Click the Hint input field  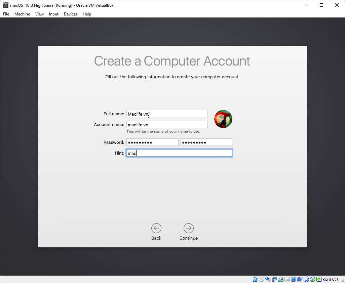(x=179, y=153)
